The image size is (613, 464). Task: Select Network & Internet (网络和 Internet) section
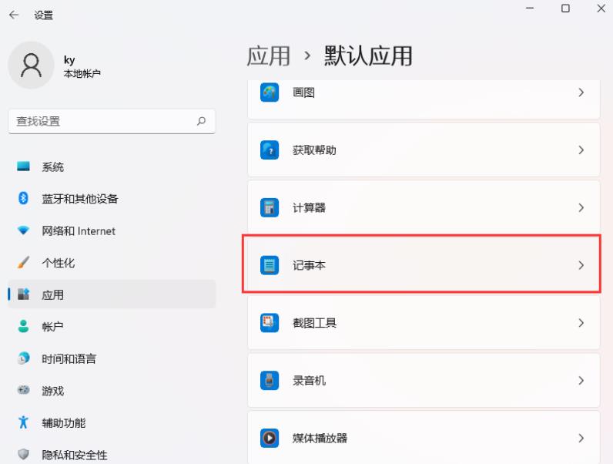[78, 231]
